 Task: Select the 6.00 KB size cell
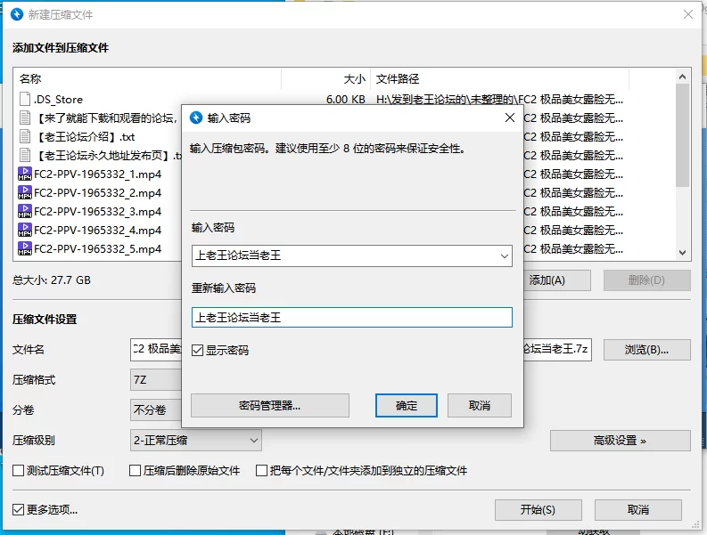pyautogui.click(x=346, y=99)
